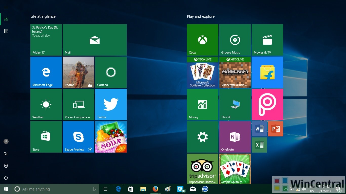
Task: Click the Windows Start button
Action: (x=6, y=189)
